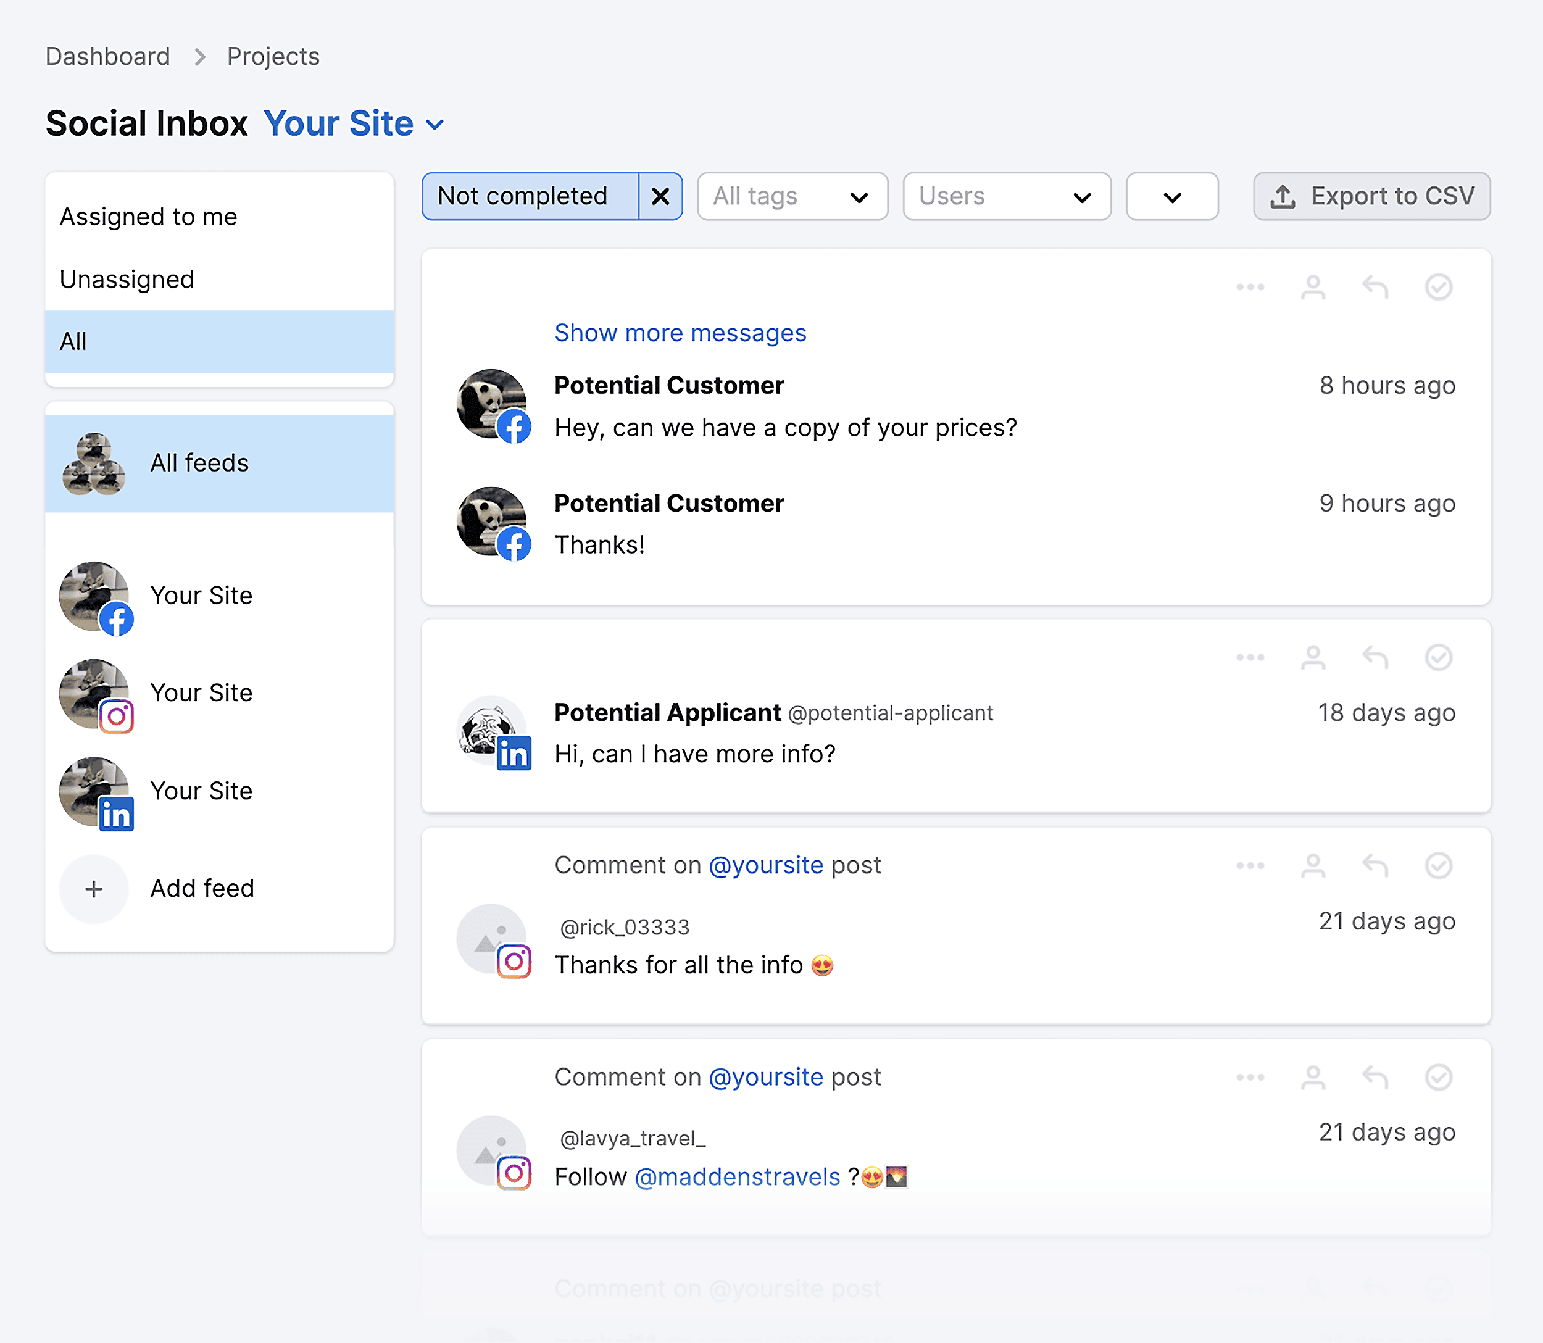The image size is (1543, 1343).
Task: Click the Export to CSV button
Action: tap(1371, 196)
